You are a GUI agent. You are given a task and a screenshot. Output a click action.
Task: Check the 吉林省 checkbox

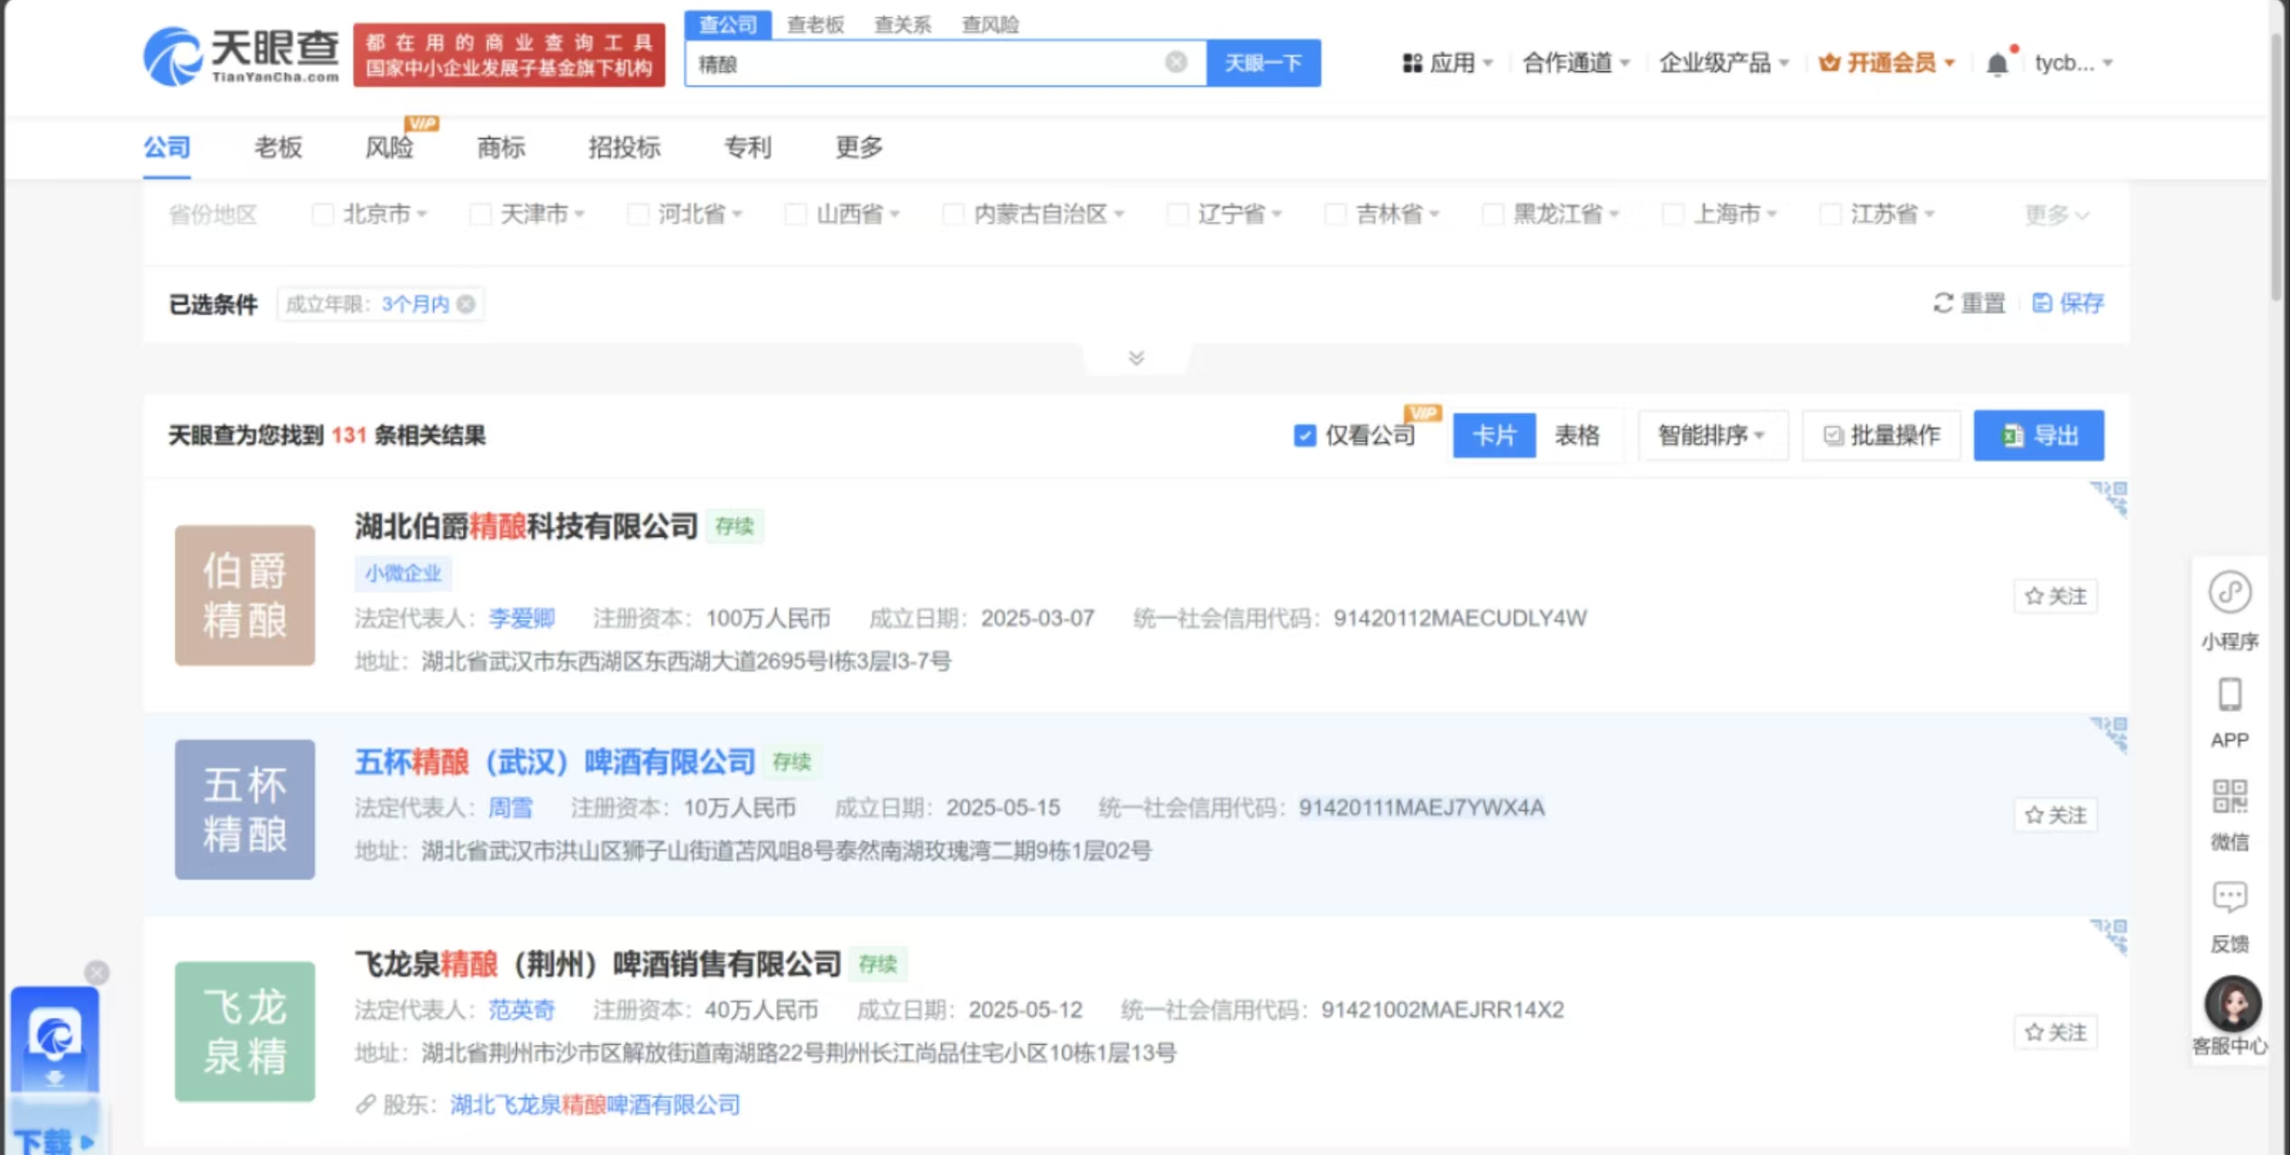point(1335,214)
